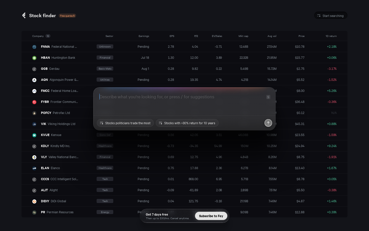Open the 'Federal National' company name
Image resolution: width=369 pixels, height=231 pixels.
[x=64, y=47]
